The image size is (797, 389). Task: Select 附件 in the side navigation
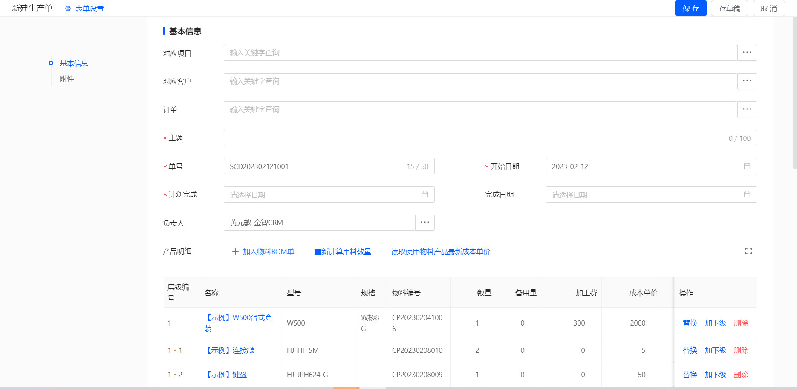(x=67, y=79)
